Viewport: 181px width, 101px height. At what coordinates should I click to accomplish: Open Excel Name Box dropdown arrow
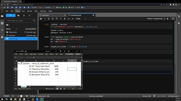pos(22,57)
